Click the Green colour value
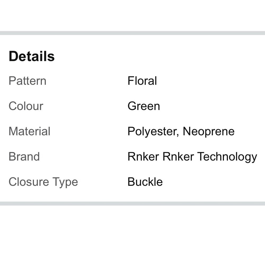Viewport: 265px width, 265px height. point(144,106)
